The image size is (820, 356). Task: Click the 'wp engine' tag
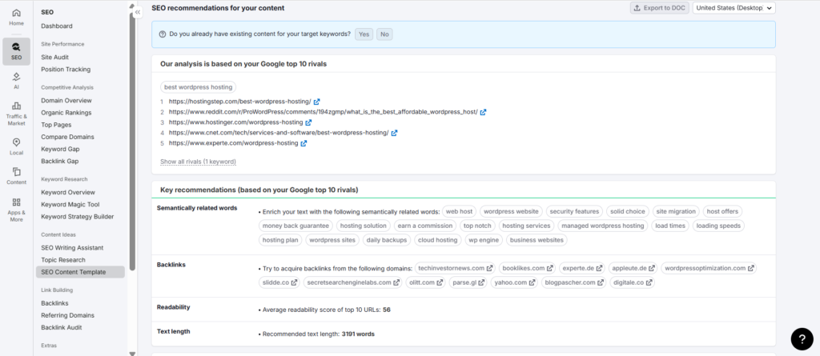484,240
